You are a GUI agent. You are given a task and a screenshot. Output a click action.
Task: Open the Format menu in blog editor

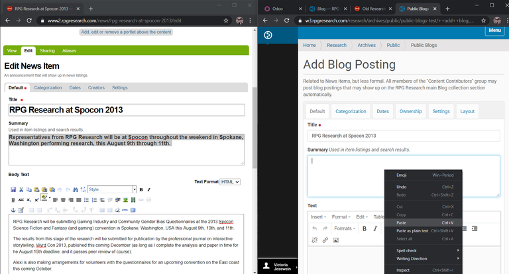coord(341,217)
